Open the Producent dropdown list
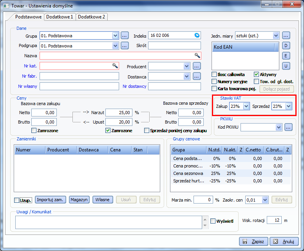 (x=187, y=66)
